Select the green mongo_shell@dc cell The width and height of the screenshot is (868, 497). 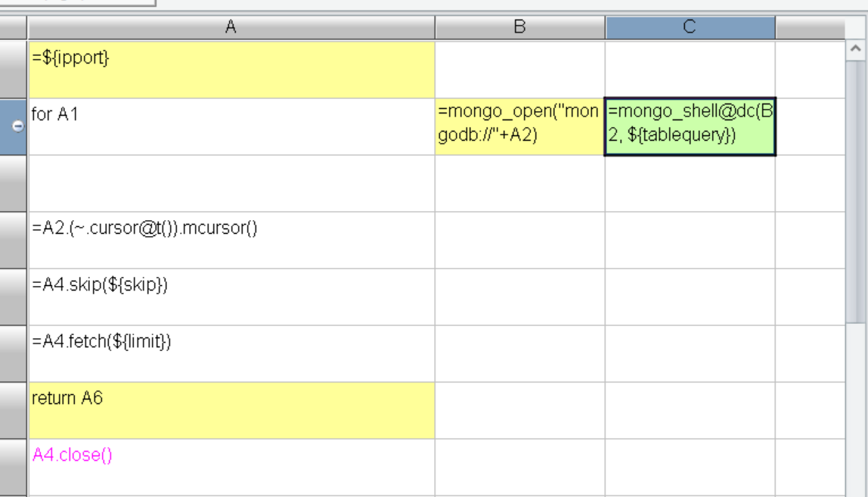(x=690, y=126)
